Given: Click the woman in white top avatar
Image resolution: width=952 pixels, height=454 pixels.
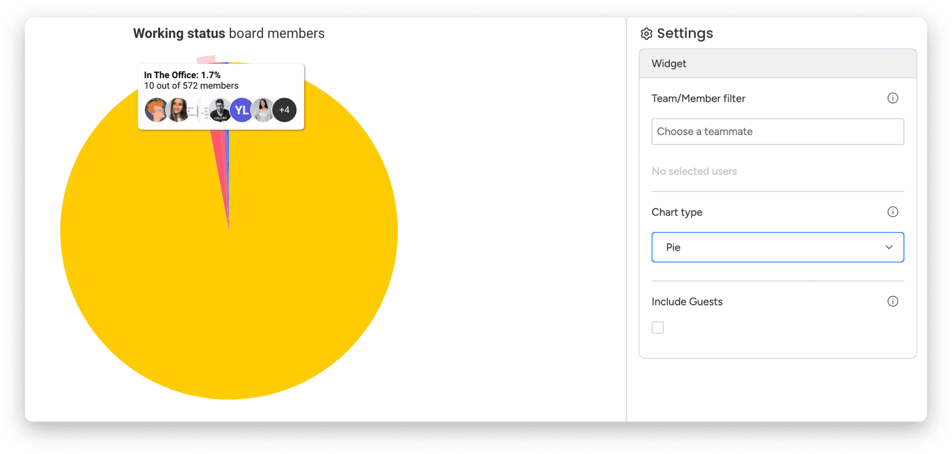Looking at the screenshot, I should 263,110.
